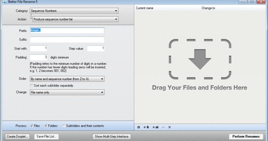The image size is (268, 141).
Task: Toggle the Folders checkbox
Action: (46, 126)
